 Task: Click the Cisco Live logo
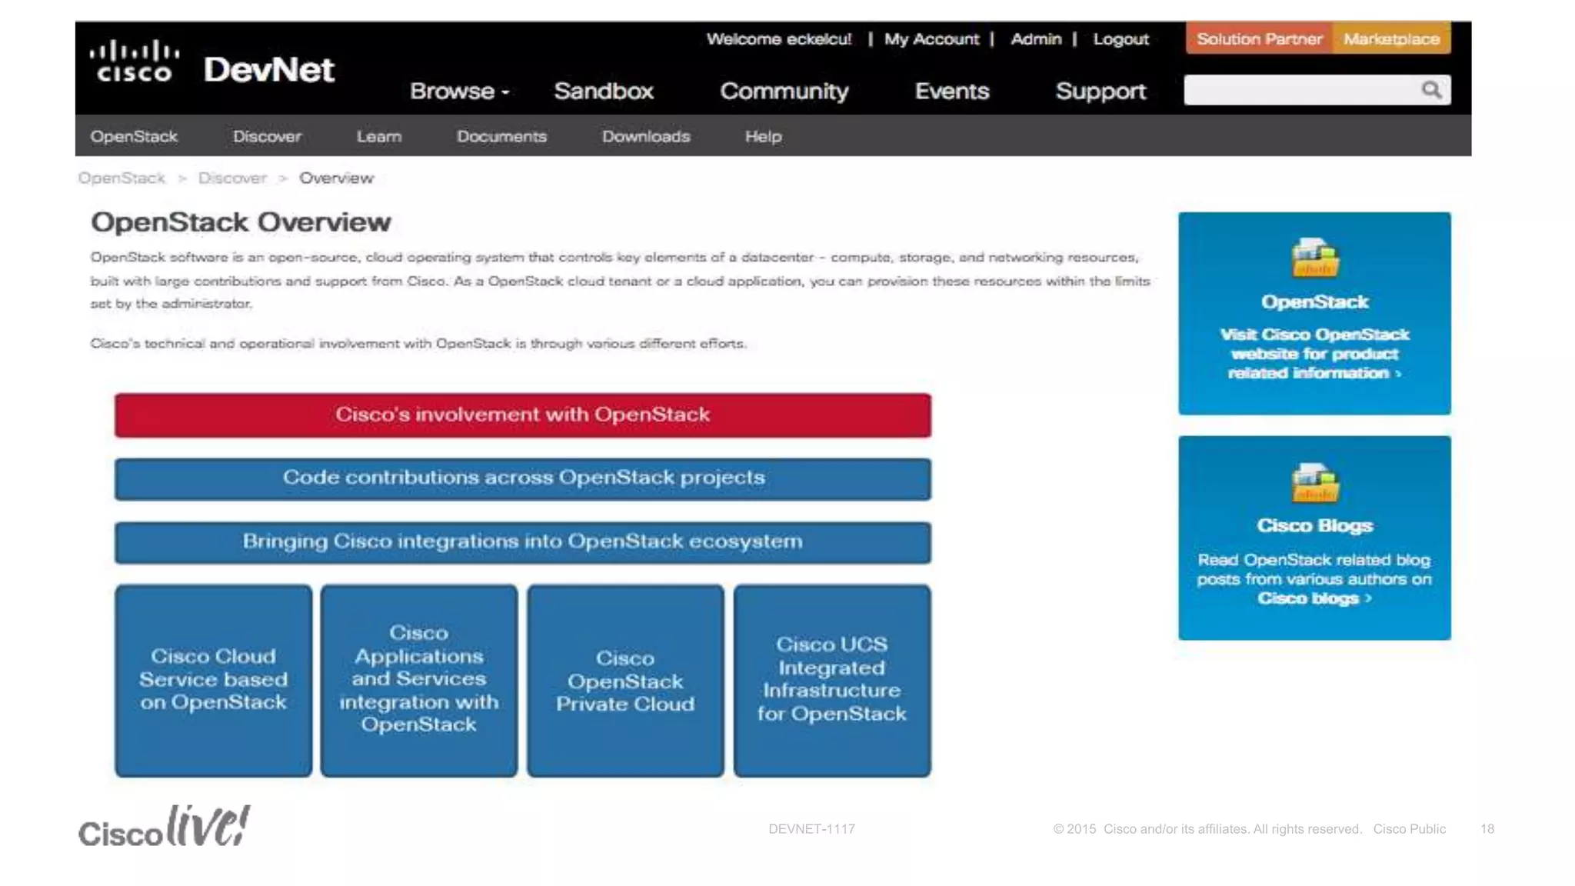click(165, 827)
